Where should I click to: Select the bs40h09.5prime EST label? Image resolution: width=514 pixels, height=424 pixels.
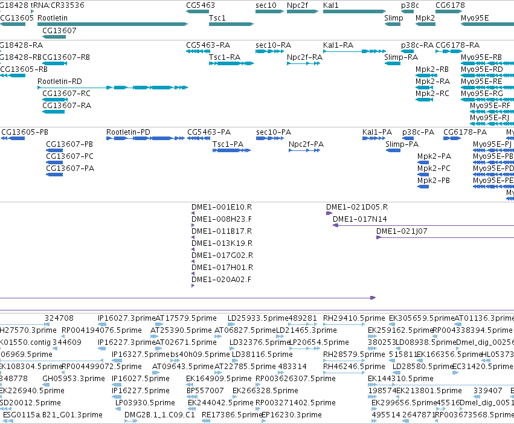(x=200, y=355)
